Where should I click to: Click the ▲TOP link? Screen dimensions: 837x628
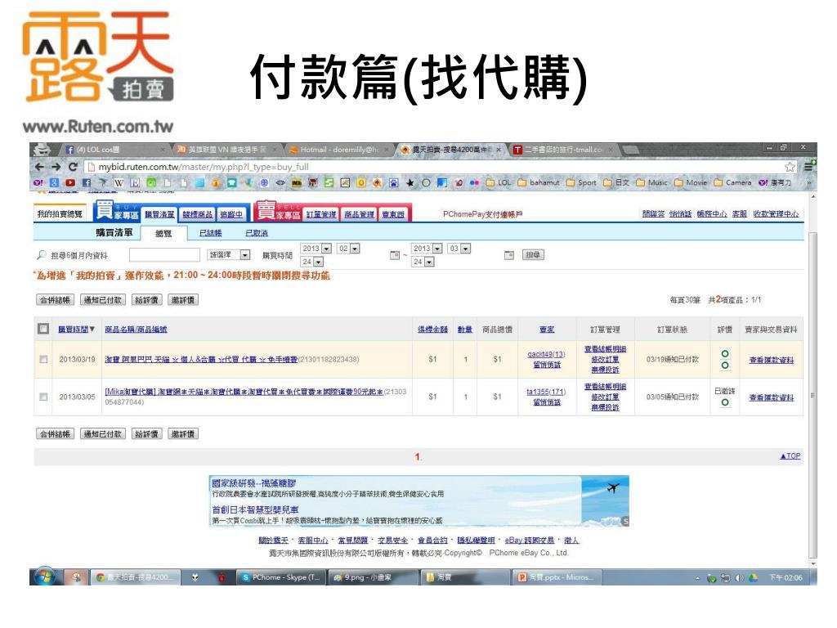click(x=790, y=456)
